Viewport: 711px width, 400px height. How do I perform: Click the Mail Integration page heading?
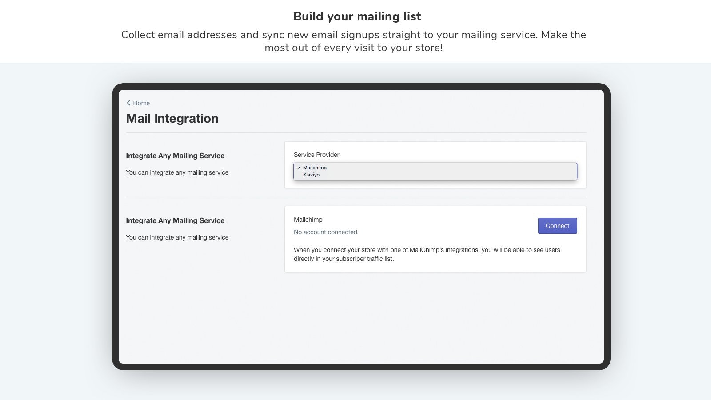tap(172, 118)
